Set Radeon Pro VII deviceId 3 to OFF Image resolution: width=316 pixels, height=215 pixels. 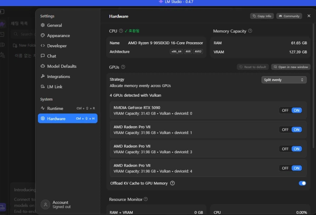click(285, 149)
